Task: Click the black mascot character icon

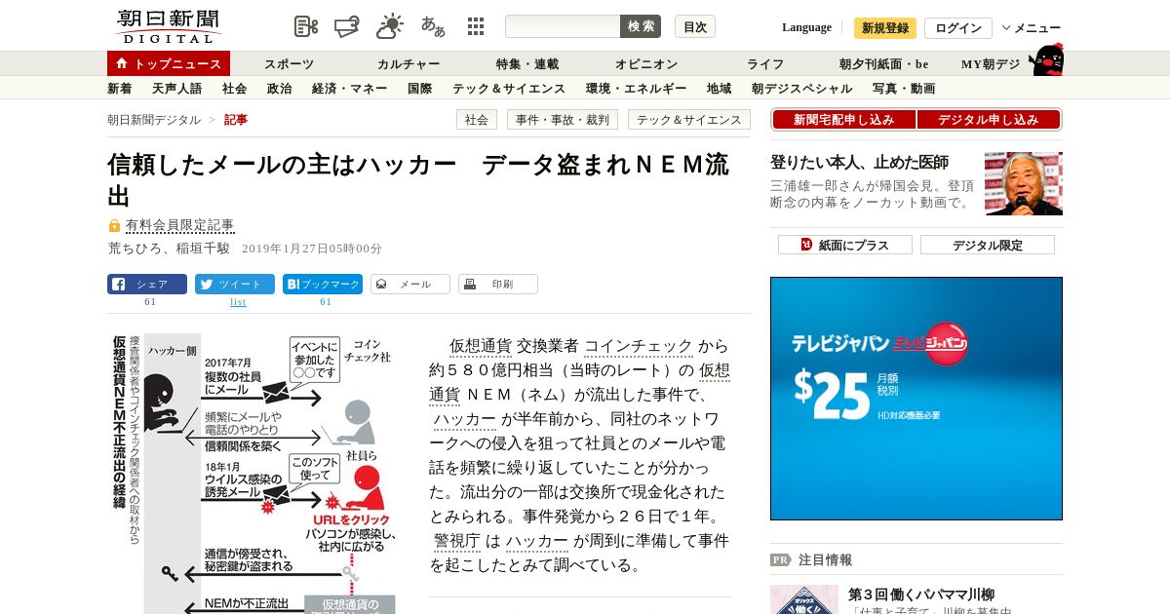Action: (1046, 59)
